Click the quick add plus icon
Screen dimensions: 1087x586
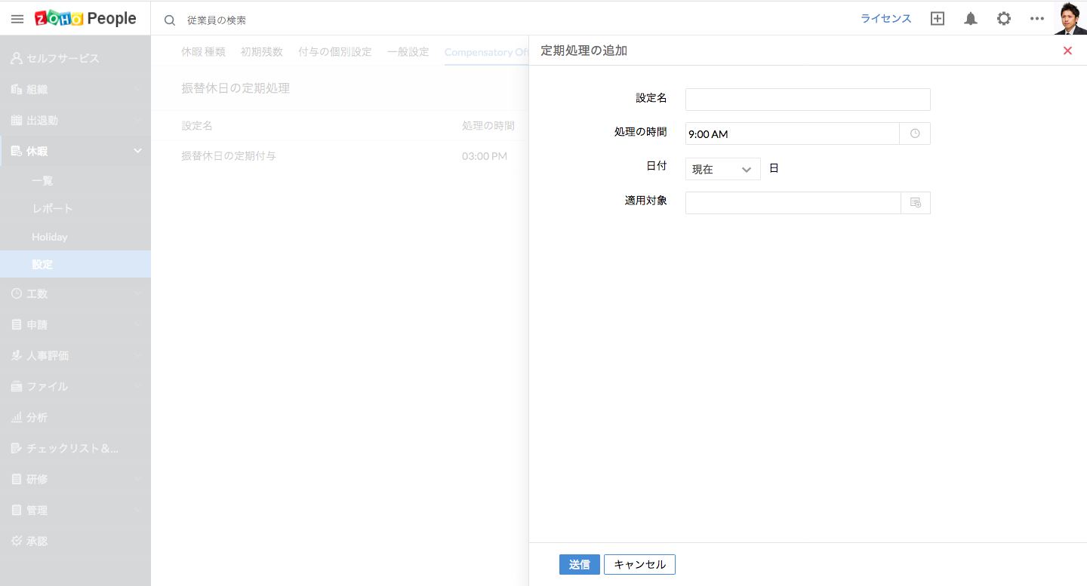(x=938, y=20)
